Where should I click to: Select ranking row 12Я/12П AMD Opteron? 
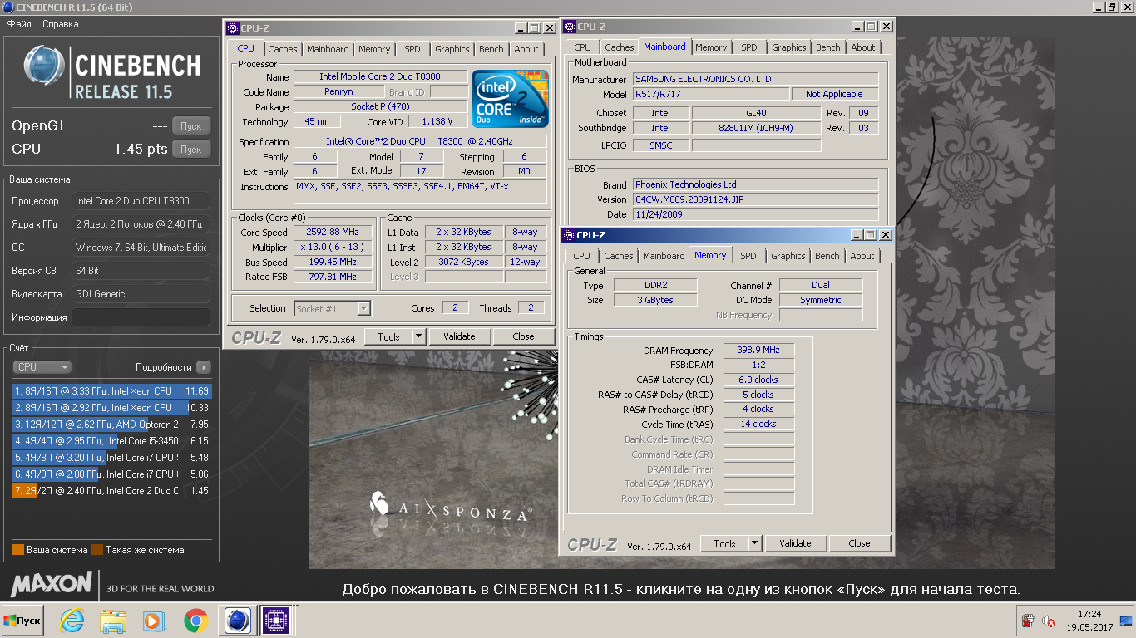[x=111, y=425]
